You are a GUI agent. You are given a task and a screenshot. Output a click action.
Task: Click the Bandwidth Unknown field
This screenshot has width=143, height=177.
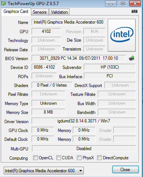point(117,112)
